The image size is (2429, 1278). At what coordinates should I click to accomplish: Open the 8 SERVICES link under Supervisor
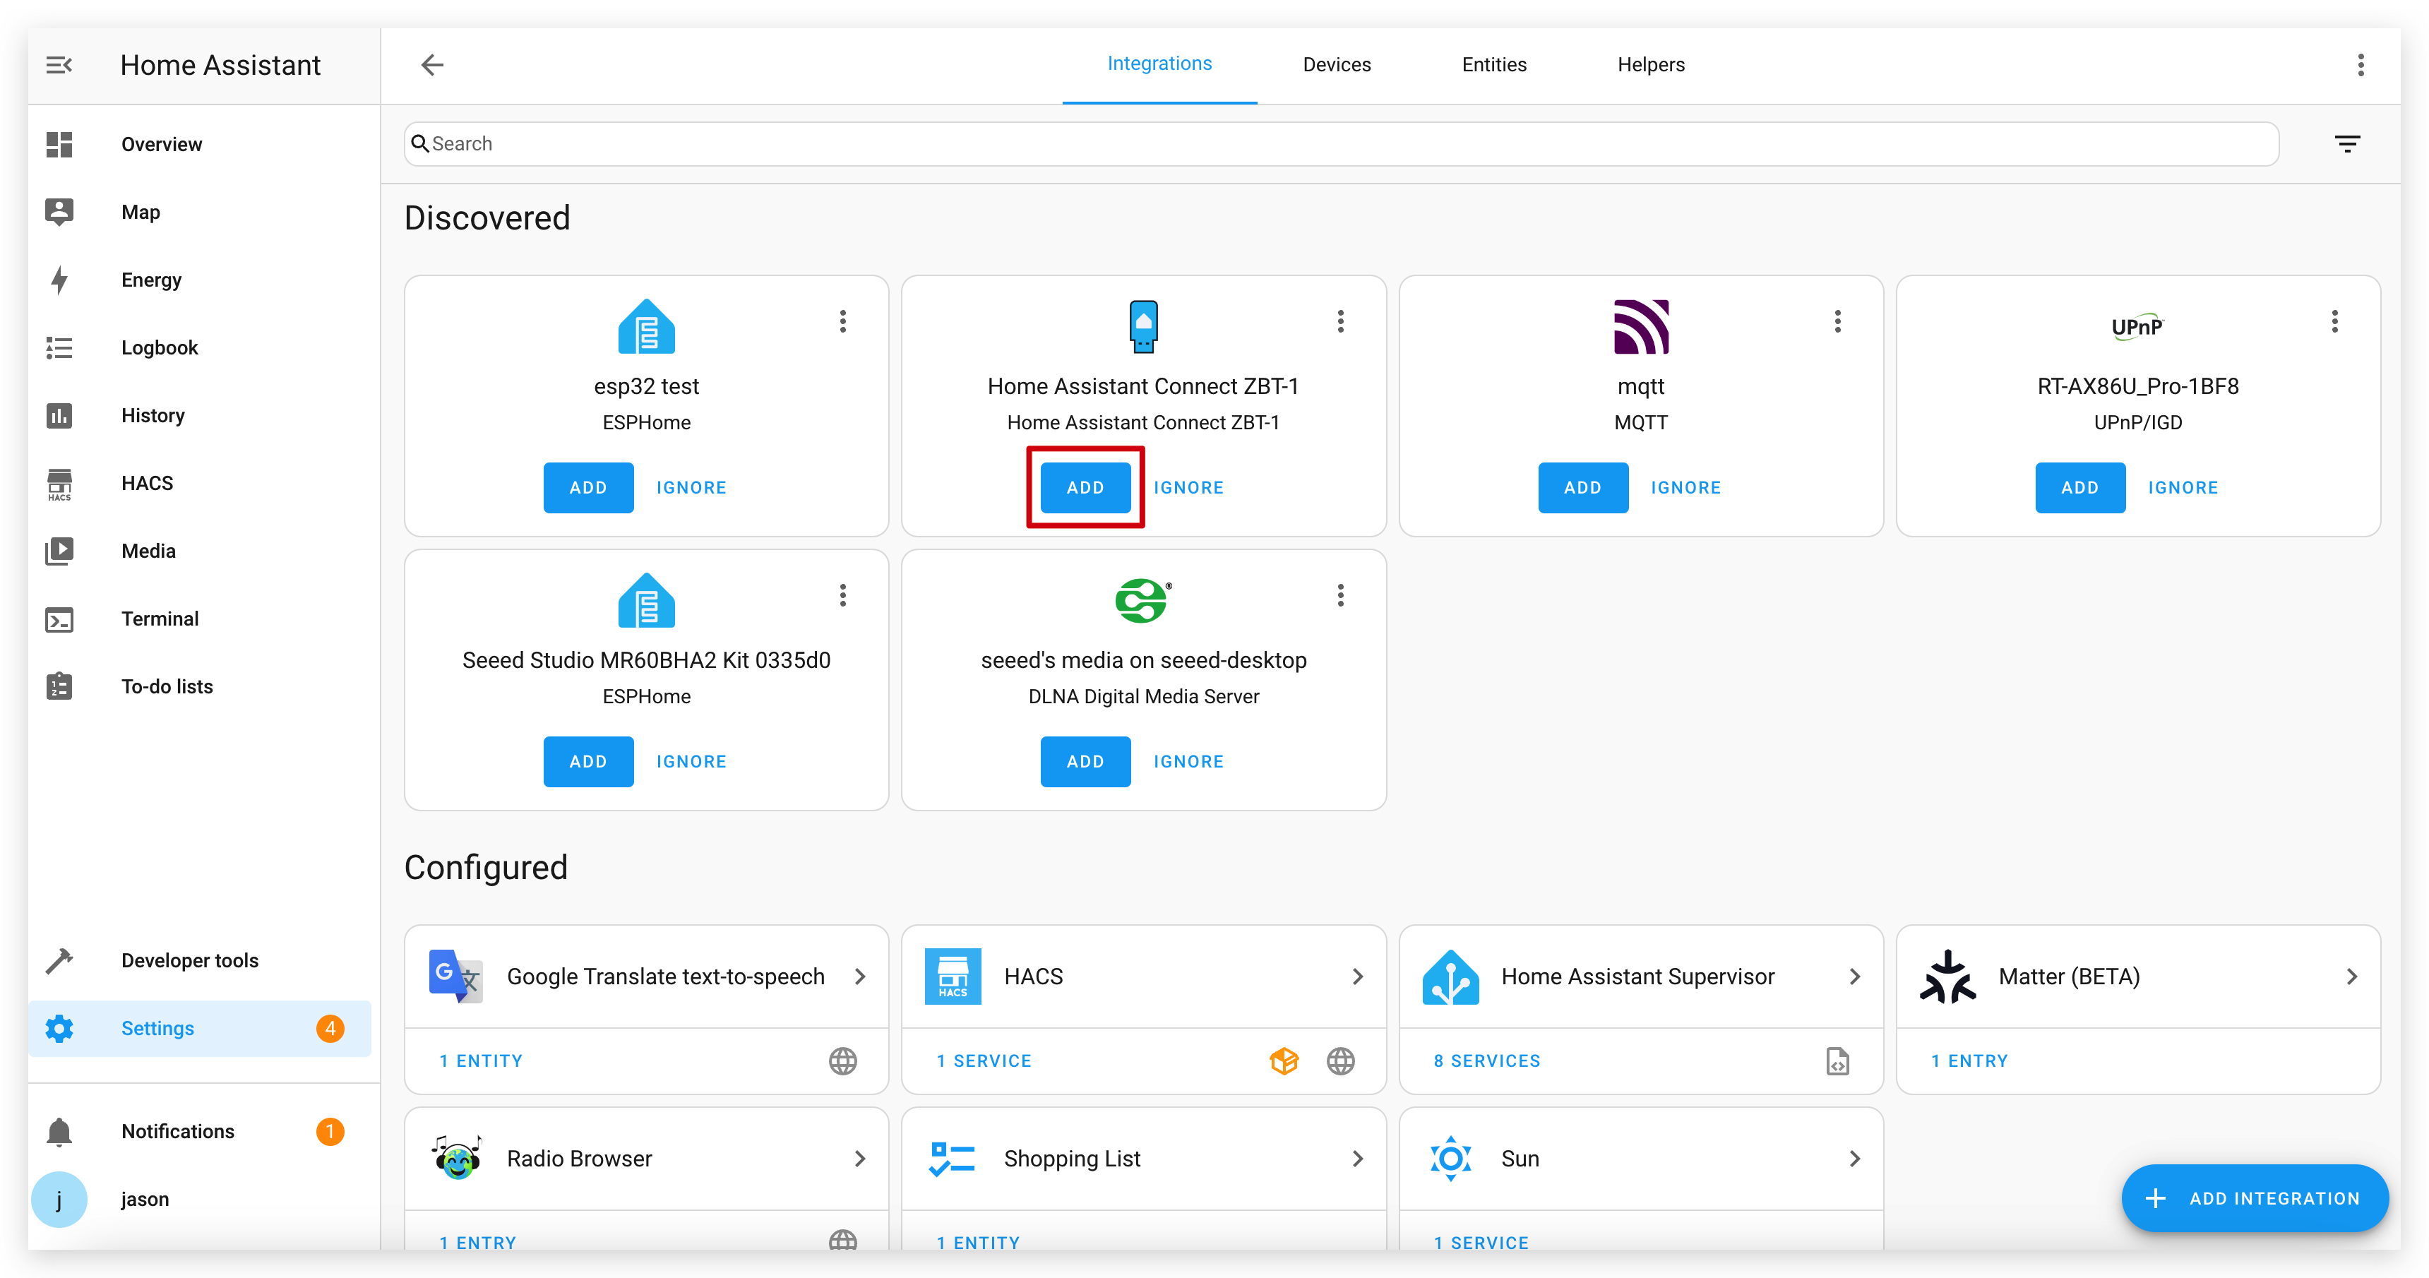tap(1486, 1061)
